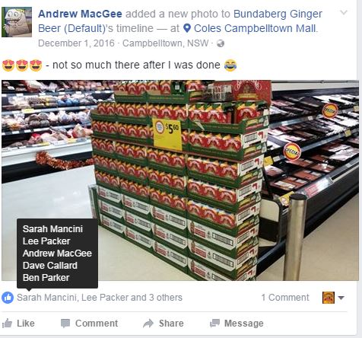Open Andrew MacGee's profile picture

(17, 22)
